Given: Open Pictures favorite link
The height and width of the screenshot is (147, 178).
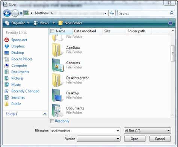Looking at the screenshot, I should 17,78.
